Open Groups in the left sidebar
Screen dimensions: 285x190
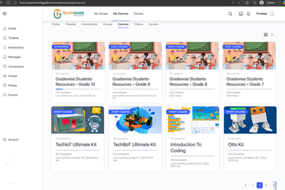(x=10, y=76)
